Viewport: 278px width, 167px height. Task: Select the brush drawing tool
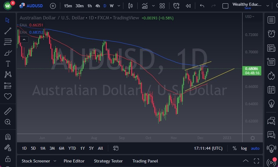[x=8, y=53]
